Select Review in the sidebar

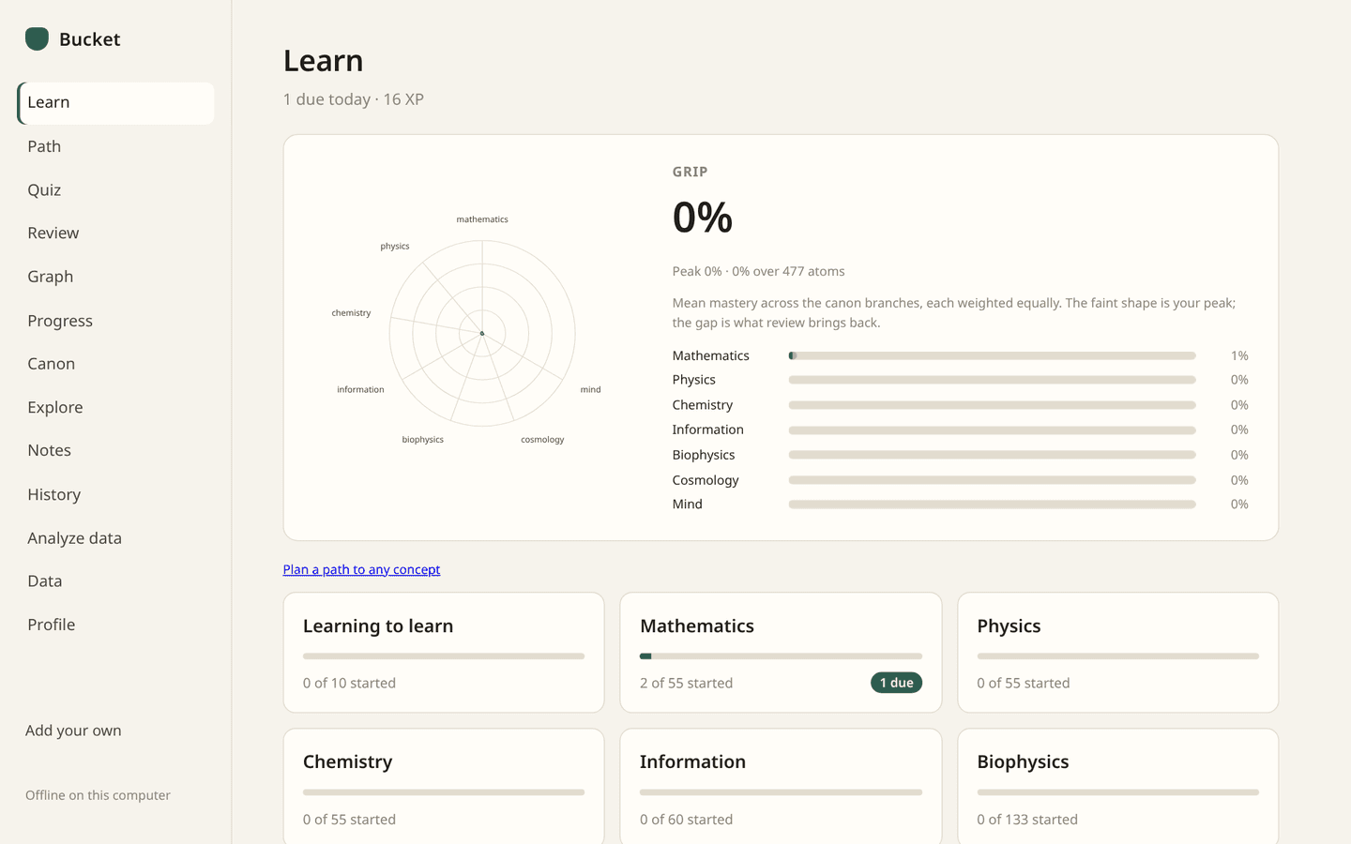click(115, 234)
